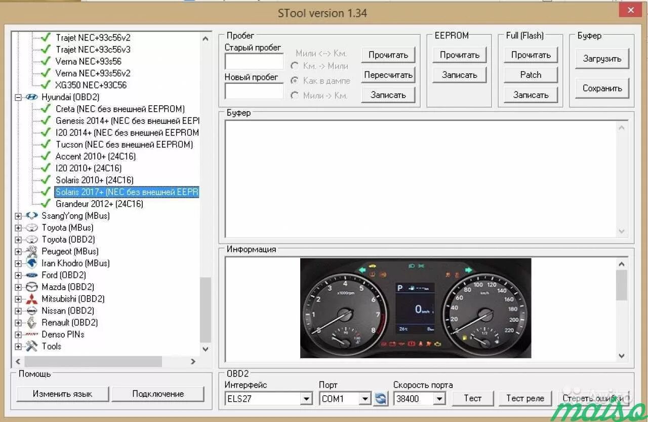Viewport: 648px width, 422px height.
Task: Select Genesis 2014+ tree item
Action: click(128, 121)
